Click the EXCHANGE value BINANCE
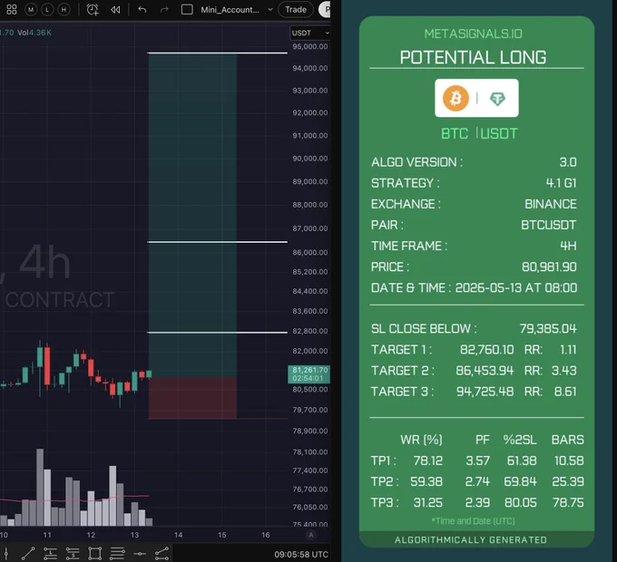617x562 pixels. coord(551,204)
